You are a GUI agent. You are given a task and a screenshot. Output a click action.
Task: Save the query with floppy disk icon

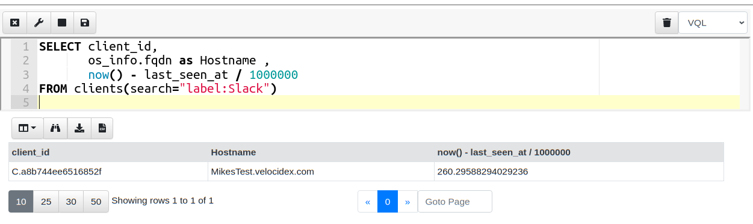[x=85, y=23]
